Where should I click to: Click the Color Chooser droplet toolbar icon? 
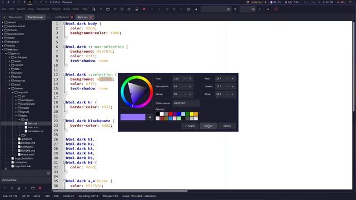[196, 9]
